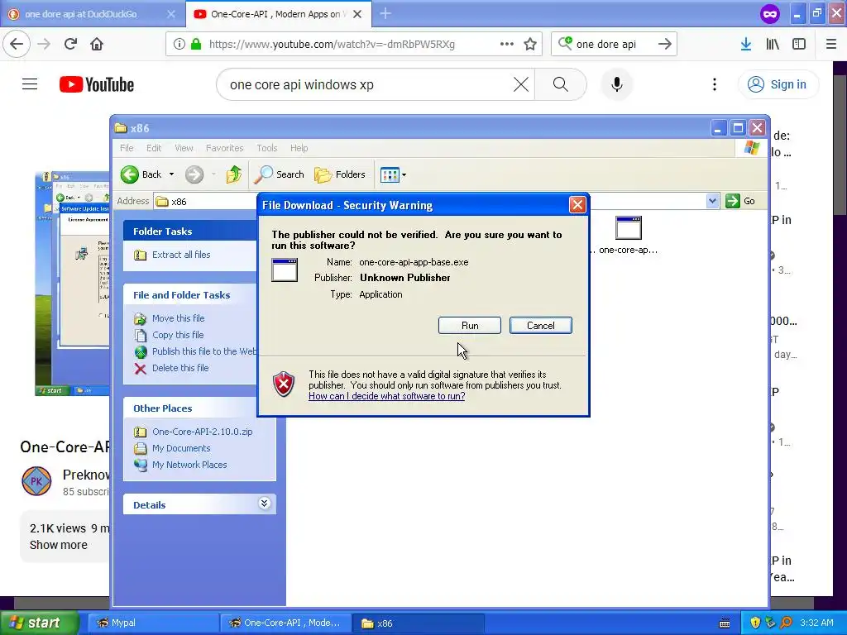Open the Tools menu in x86 window

point(267,148)
